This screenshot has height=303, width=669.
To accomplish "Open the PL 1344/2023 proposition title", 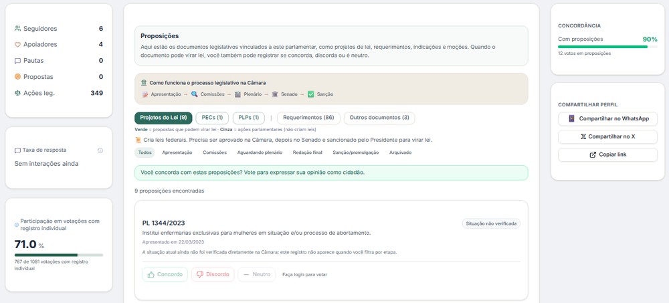I will [163, 223].
